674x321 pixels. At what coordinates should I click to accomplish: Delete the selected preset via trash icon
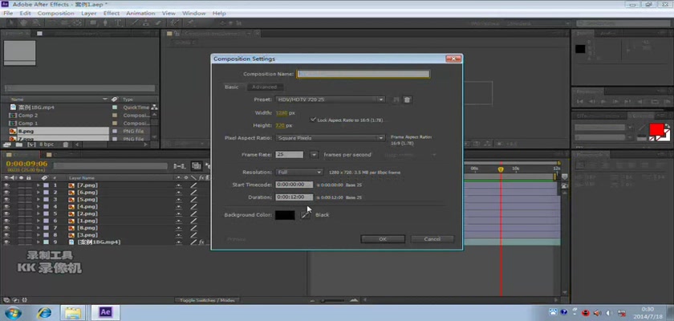(407, 100)
